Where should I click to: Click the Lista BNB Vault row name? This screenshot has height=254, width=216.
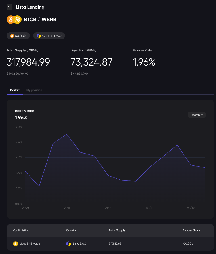click(x=30, y=243)
